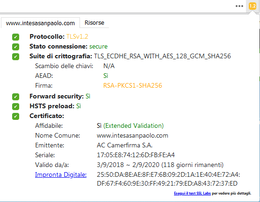Viewport: 260px width, 202px height.
Task: Click green check icon beside Protocollo
Action: (x=15, y=37)
